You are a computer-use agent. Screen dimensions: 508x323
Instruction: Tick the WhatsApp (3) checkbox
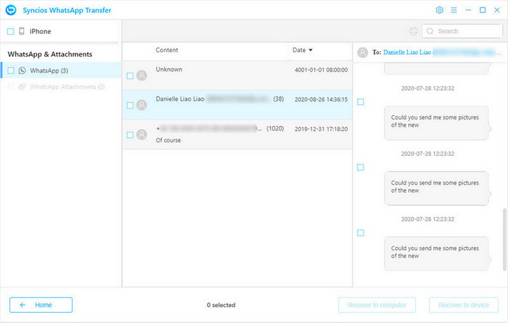(x=11, y=70)
